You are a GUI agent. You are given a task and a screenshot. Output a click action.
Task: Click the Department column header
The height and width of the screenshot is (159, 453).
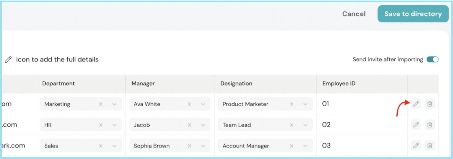pos(59,84)
